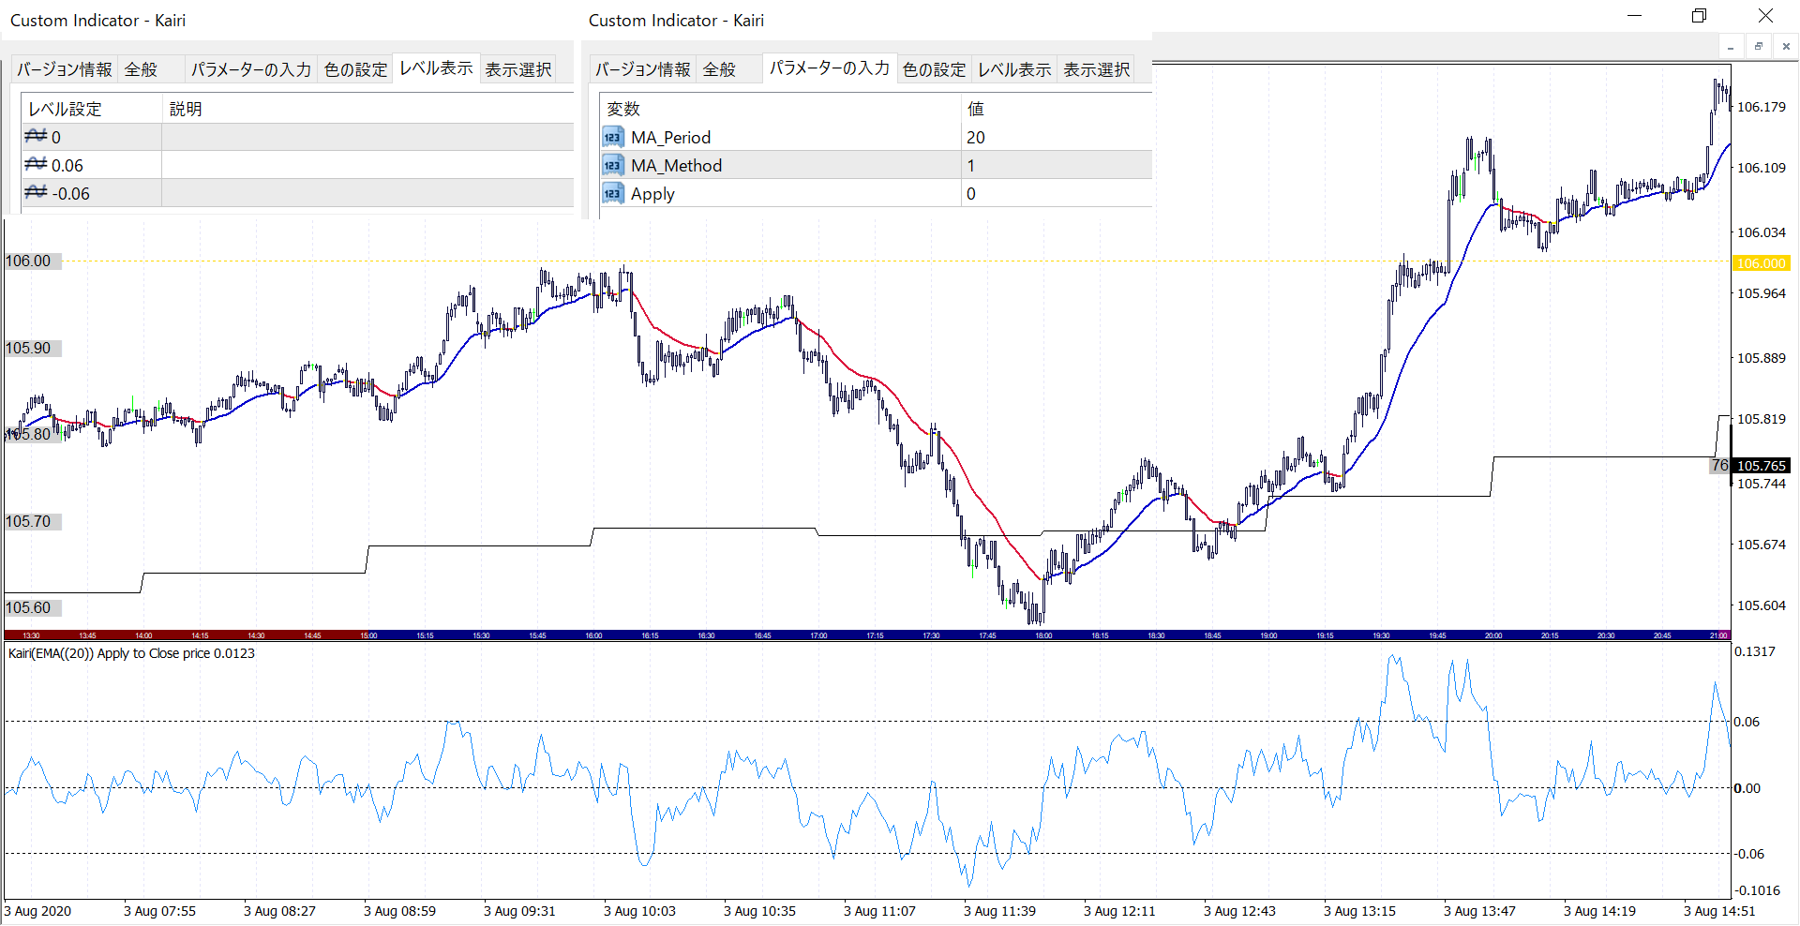Click the Apply parameter value cell
The image size is (1800, 926).
click(x=1056, y=194)
